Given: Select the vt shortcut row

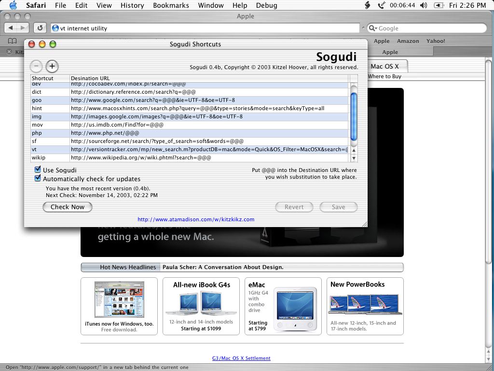Looking at the screenshot, I should coord(190,149).
